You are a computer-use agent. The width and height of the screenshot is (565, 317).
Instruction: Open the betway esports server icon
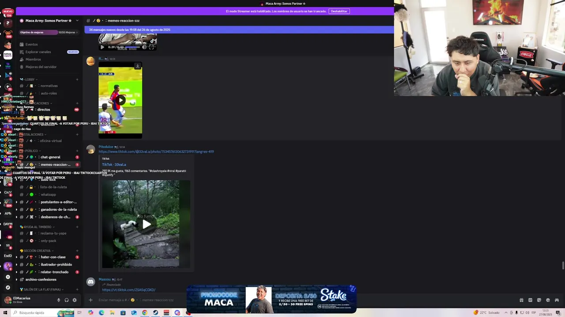click(x=8, y=55)
